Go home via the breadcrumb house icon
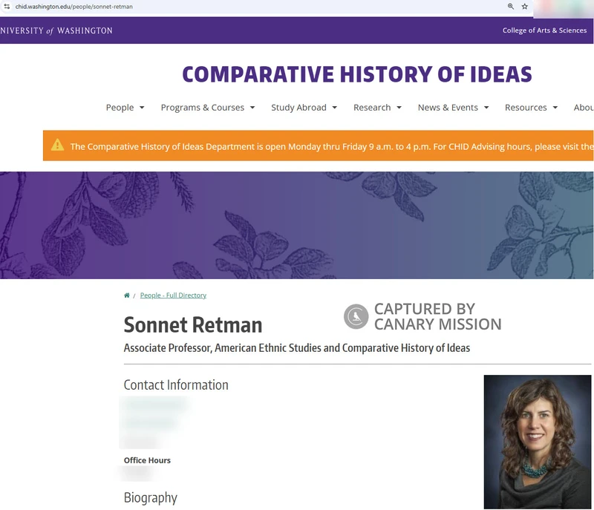Viewport: 594px width, 510px height. [127, 295]
